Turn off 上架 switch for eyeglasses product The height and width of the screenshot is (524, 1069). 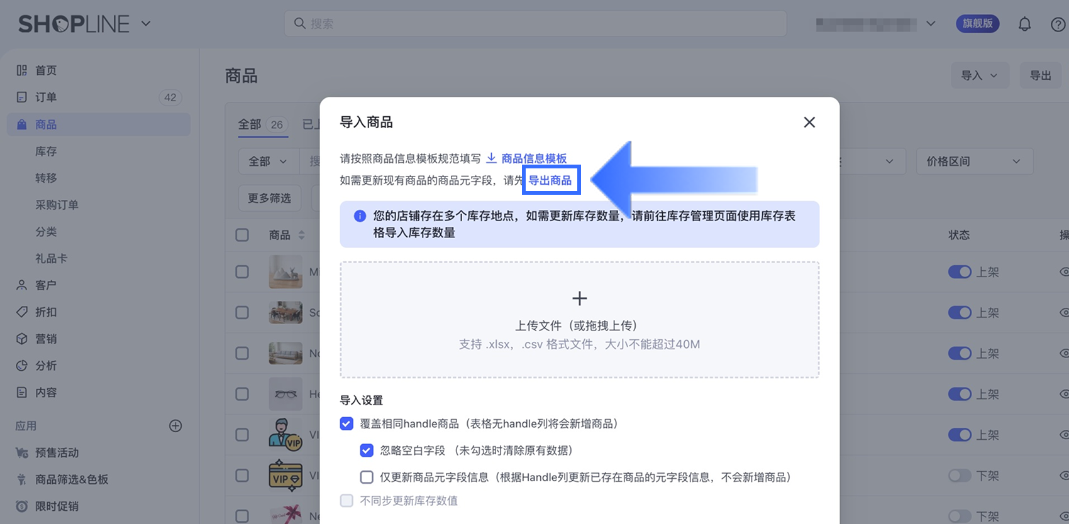click(960, 394)
